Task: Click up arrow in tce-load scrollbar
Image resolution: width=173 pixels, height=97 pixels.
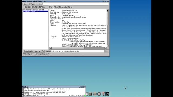Action: (23, 94)
